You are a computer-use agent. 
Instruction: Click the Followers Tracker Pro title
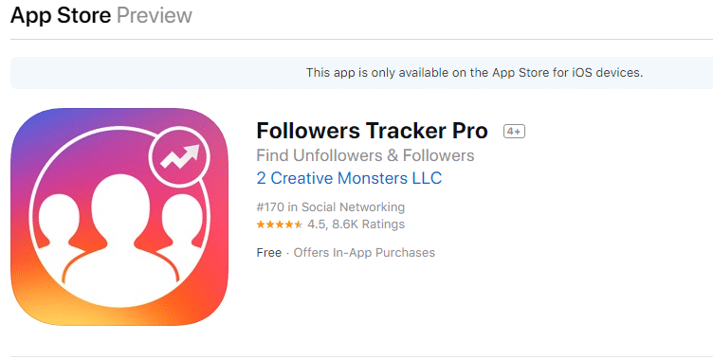[372, 131]
